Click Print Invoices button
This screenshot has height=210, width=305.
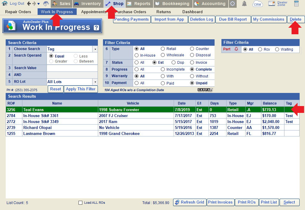(220, 202)
